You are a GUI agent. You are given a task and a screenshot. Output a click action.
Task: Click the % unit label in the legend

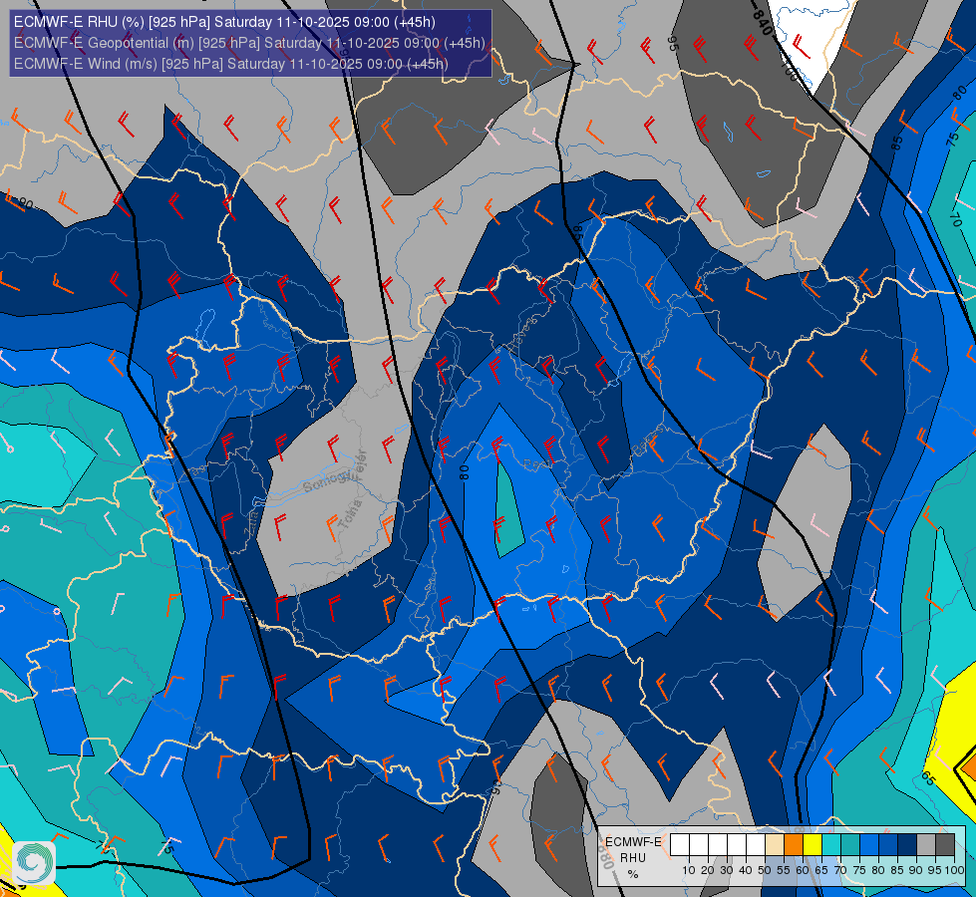(x=633, y=874)
